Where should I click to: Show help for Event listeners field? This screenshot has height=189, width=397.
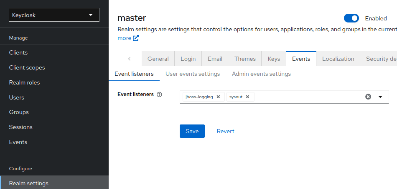[159, 94]
